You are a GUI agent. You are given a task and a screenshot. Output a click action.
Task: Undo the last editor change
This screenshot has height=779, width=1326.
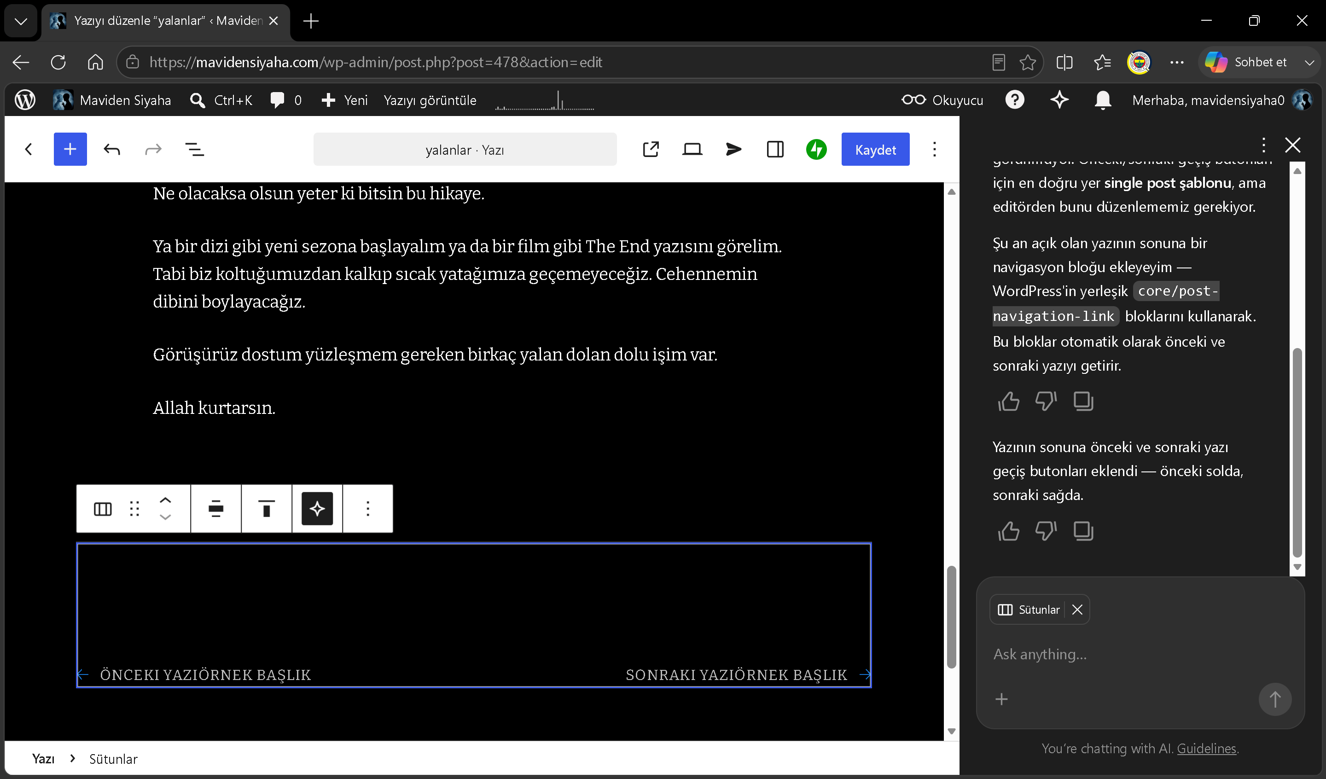click(111, 150)
